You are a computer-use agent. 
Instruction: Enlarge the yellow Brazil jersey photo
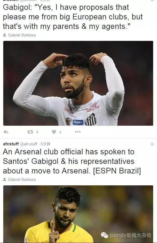(78, 214)
